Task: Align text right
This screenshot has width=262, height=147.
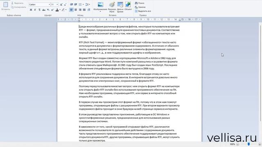Action: [80, 10]
